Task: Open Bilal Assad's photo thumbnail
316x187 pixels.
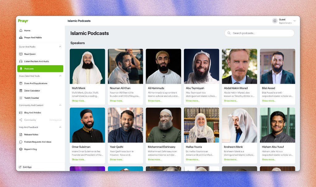Action: coord(277,66)
